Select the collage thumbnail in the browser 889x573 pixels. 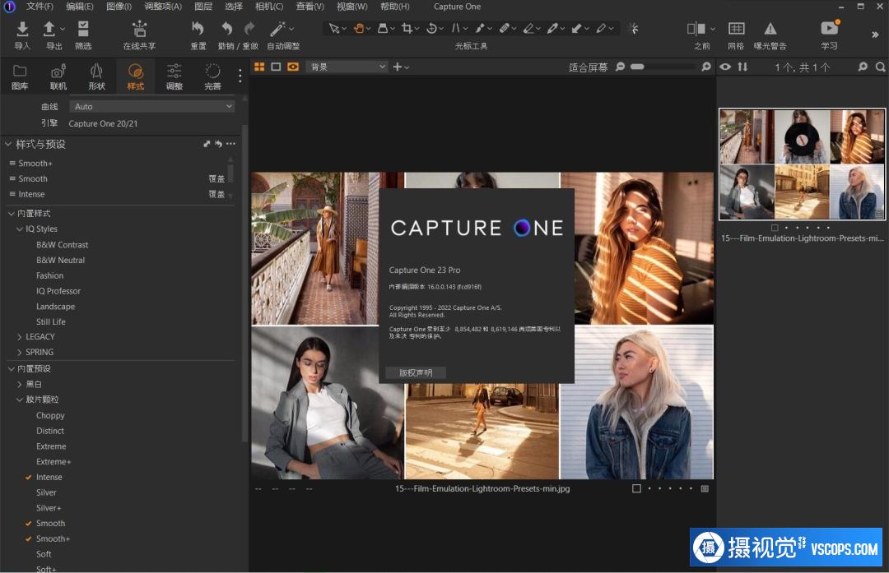802,164
